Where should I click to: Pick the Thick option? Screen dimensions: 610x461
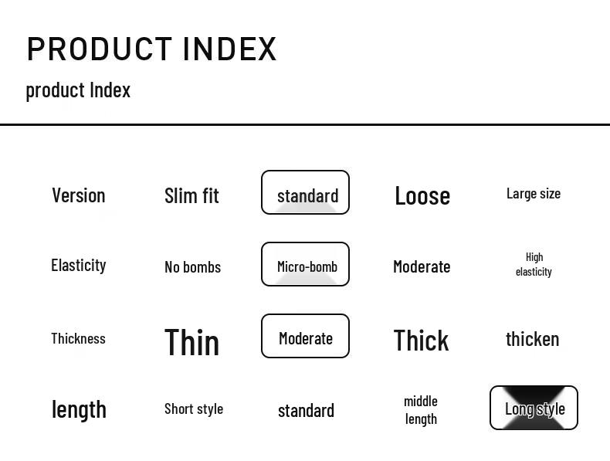click(x=421, y=341)
